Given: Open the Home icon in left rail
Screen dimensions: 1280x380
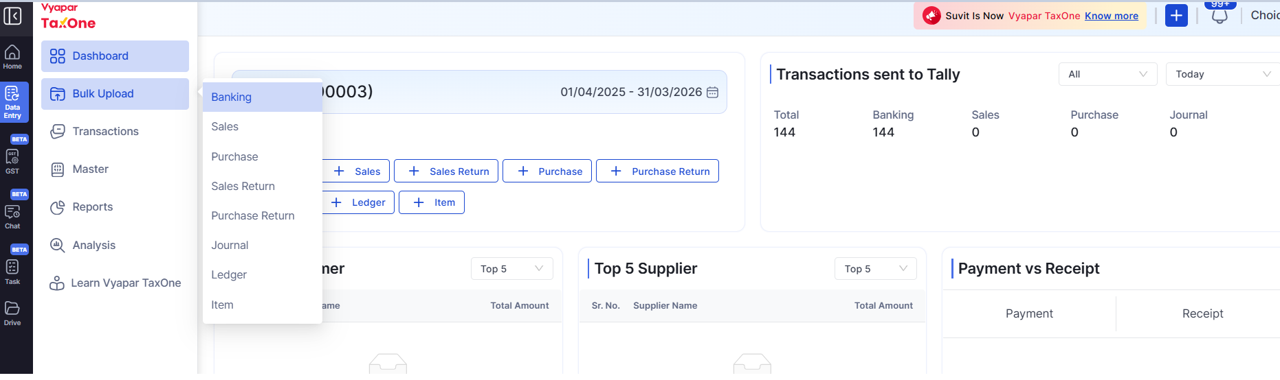Looking at the screenshot, I should pyautogui.click(x=12, y=57).
